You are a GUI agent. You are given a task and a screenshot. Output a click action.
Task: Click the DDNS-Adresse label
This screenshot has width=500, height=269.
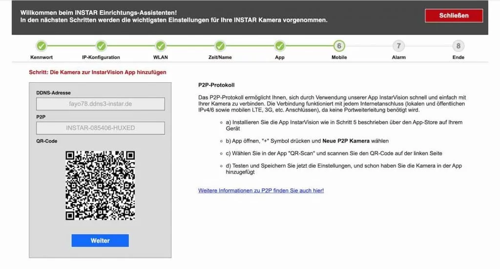pyautogui.click(x=53, y=93)
